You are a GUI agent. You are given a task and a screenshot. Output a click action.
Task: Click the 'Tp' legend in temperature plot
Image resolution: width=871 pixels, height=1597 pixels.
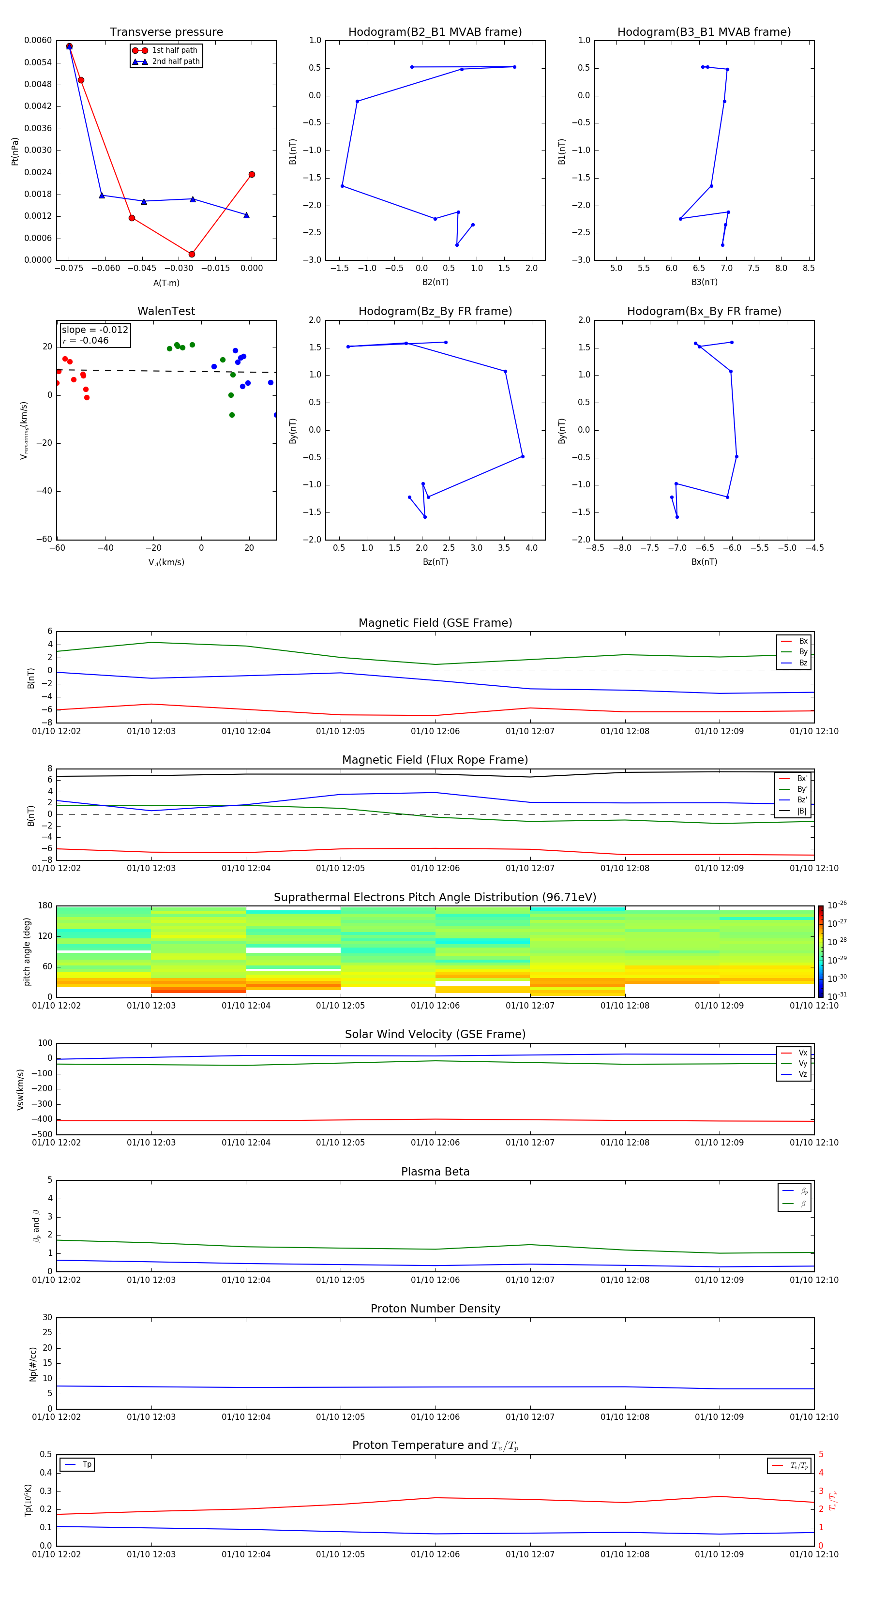(x=77, y=1465)
